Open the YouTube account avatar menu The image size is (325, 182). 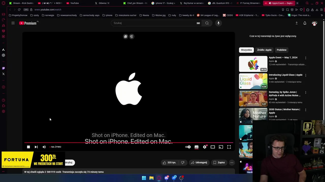tap(315, 23)
